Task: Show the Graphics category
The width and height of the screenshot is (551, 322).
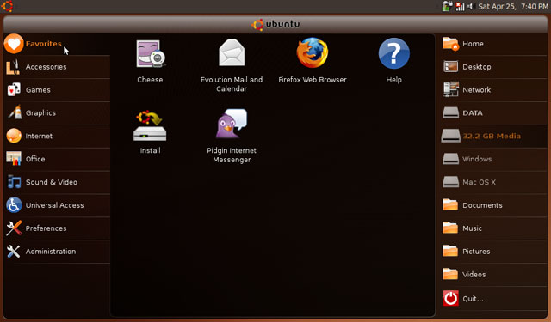Action: [57, 112]
